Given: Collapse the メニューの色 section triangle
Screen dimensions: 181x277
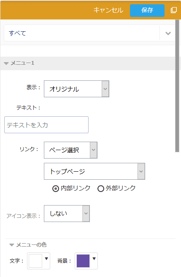Looking at the screenshot, I should [12, 245].
